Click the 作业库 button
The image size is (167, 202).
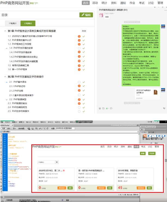click(152, 153)
